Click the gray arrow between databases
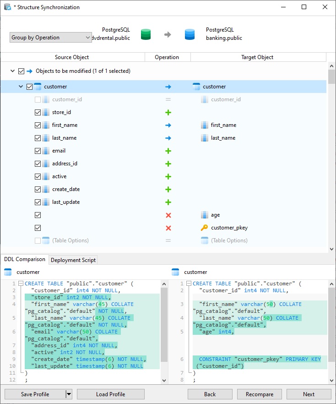The height and width of the screenshot is (404, 336). click(168, 34)
